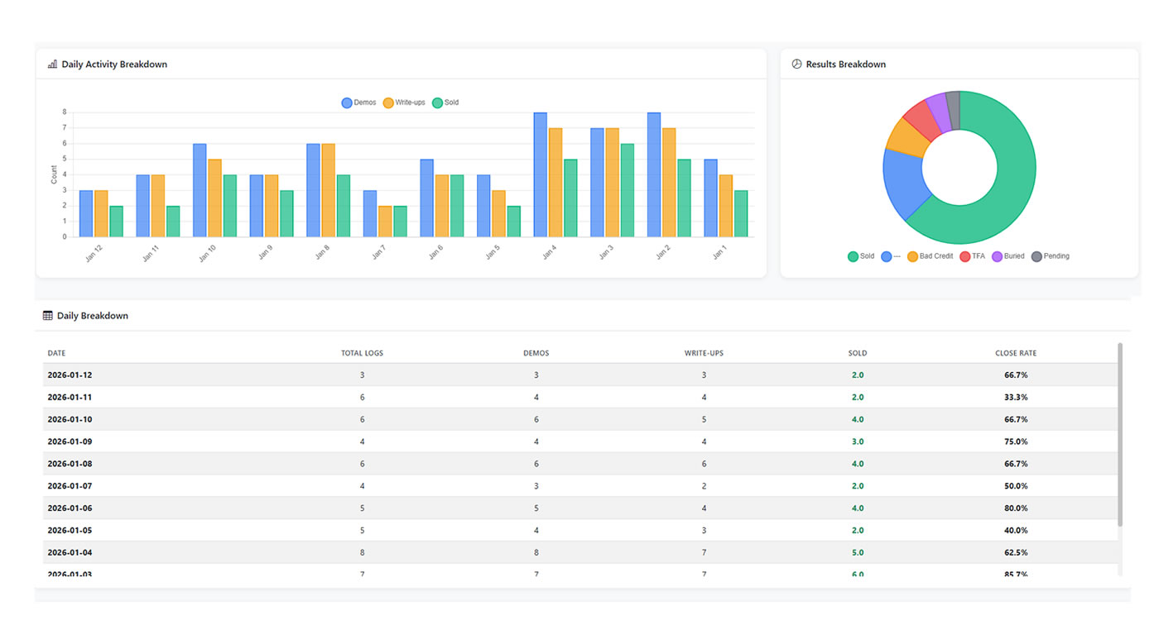Sort the table by the DATE column
The height and width of the screenshot is (620, 1159).
pos(56,353)
